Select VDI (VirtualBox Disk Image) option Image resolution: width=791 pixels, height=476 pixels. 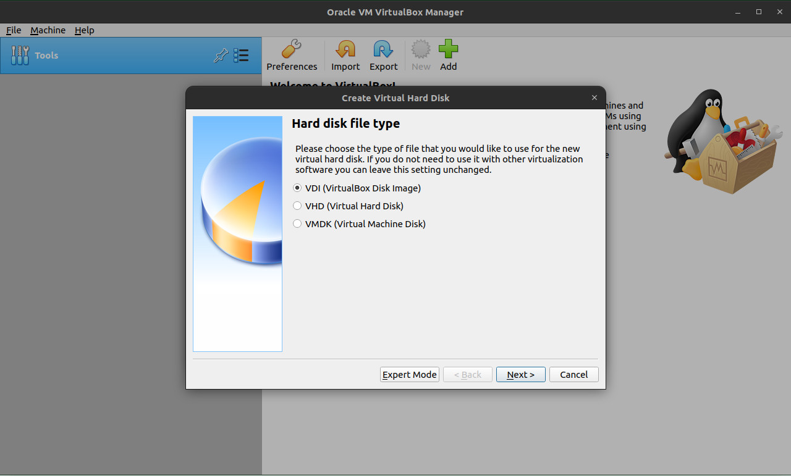(x=357, y=188)
